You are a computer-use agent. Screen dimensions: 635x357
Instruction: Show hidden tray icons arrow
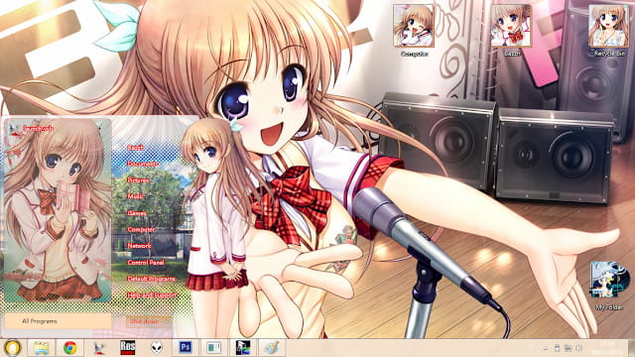click(x=546, y=348)
